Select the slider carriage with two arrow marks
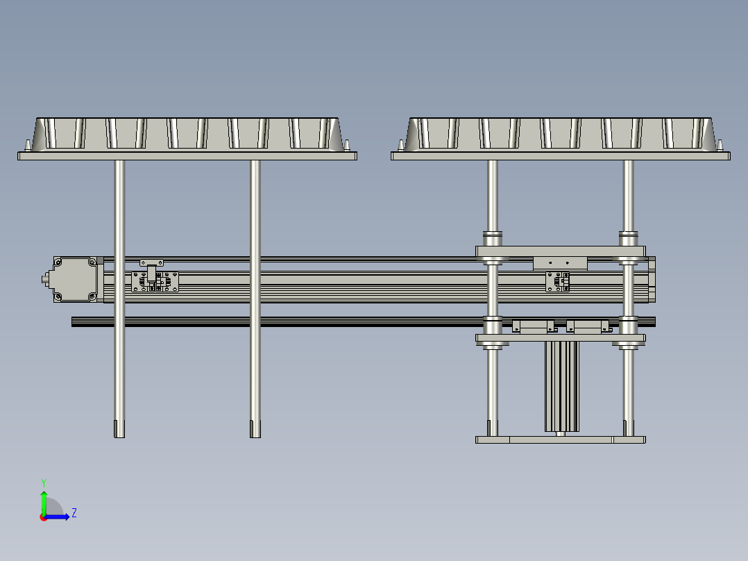The image size is (748, 561). (x=560, y=263)
